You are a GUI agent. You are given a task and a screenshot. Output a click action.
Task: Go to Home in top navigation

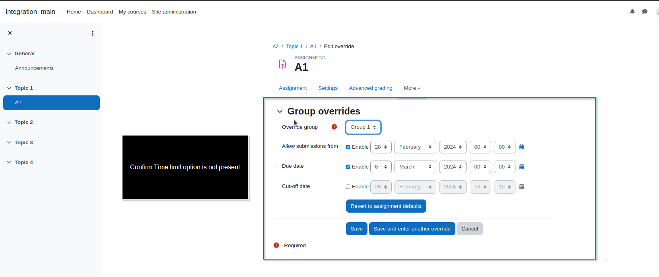click(74, 12)
